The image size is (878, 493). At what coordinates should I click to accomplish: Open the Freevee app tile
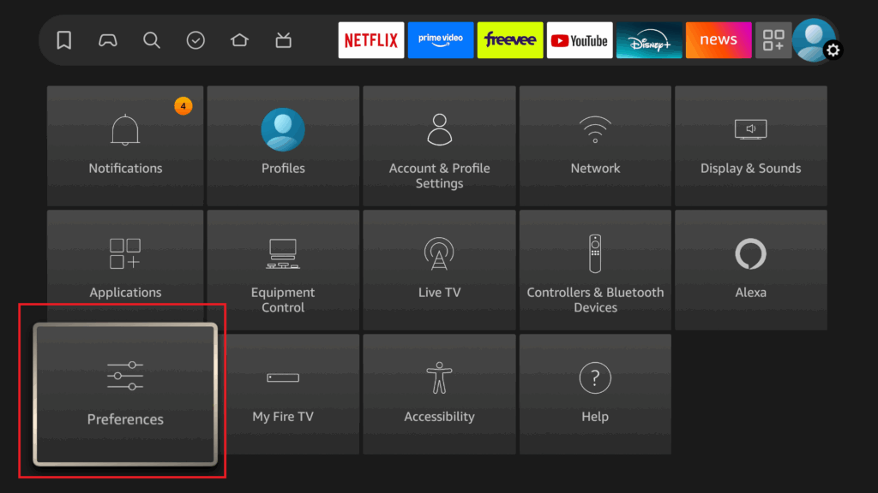point(509,40)
